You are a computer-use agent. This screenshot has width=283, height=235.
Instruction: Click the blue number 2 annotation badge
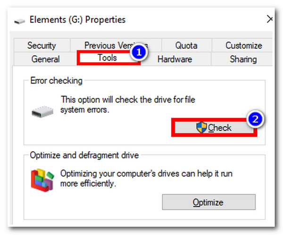(255, 119)
